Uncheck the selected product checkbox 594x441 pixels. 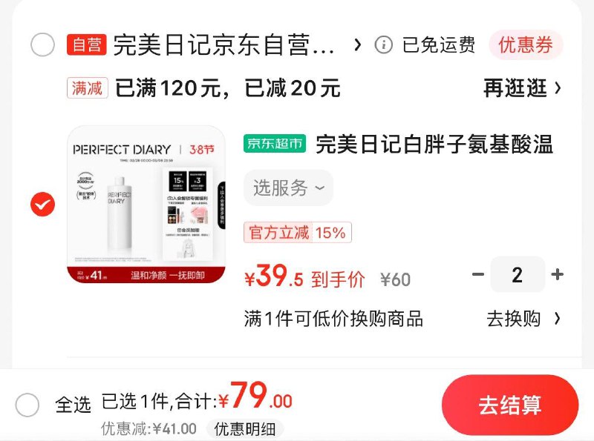tap(42, 205)
